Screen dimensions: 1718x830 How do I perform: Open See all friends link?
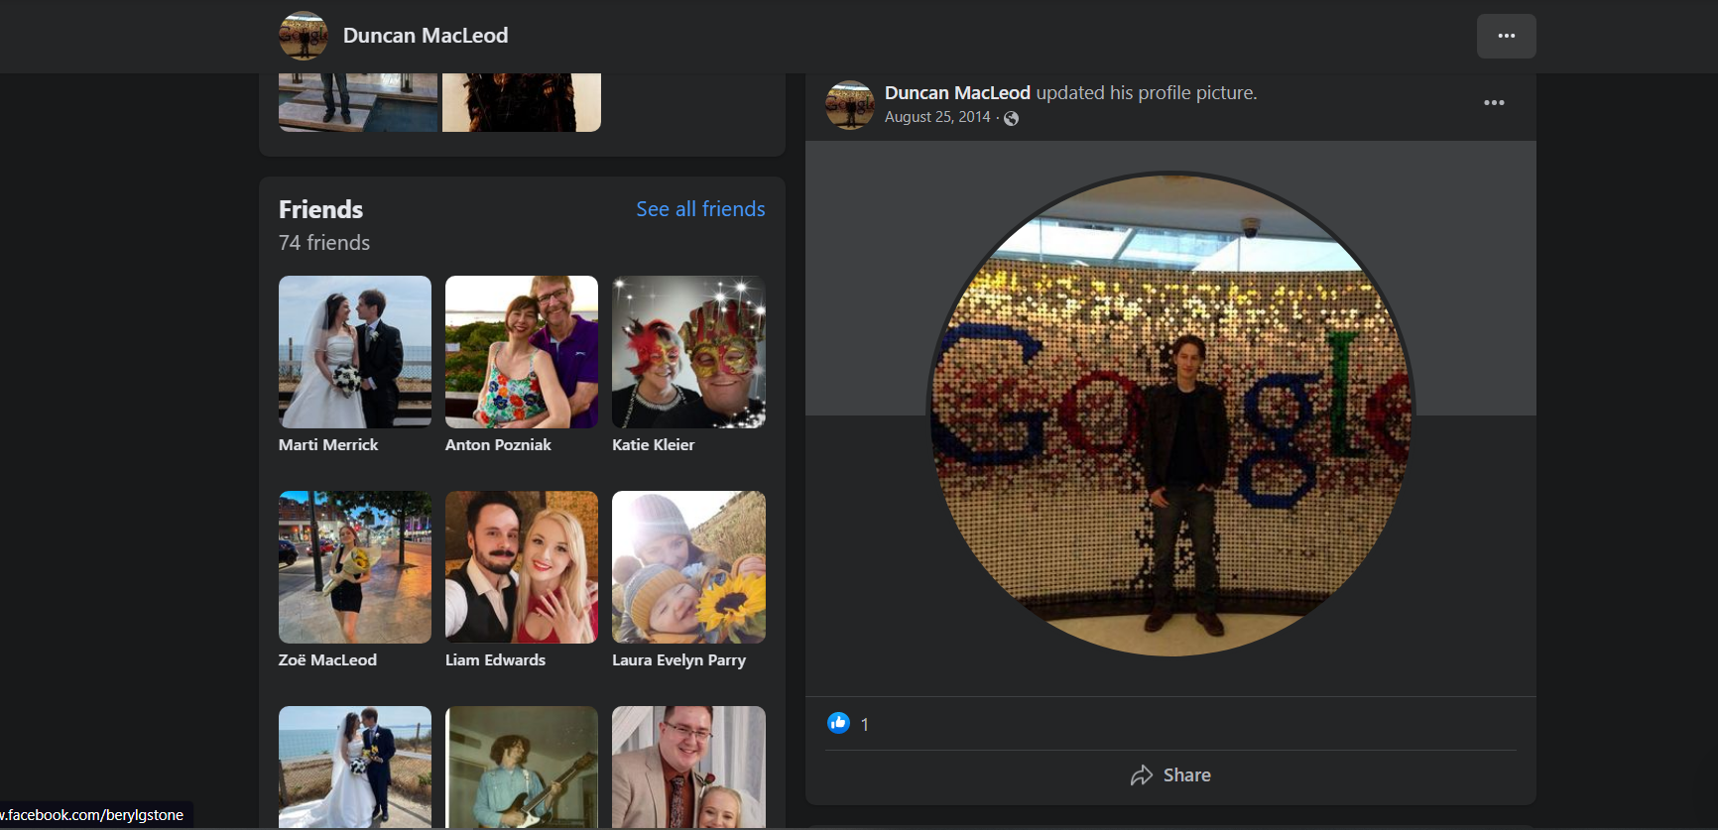(700, 209)
